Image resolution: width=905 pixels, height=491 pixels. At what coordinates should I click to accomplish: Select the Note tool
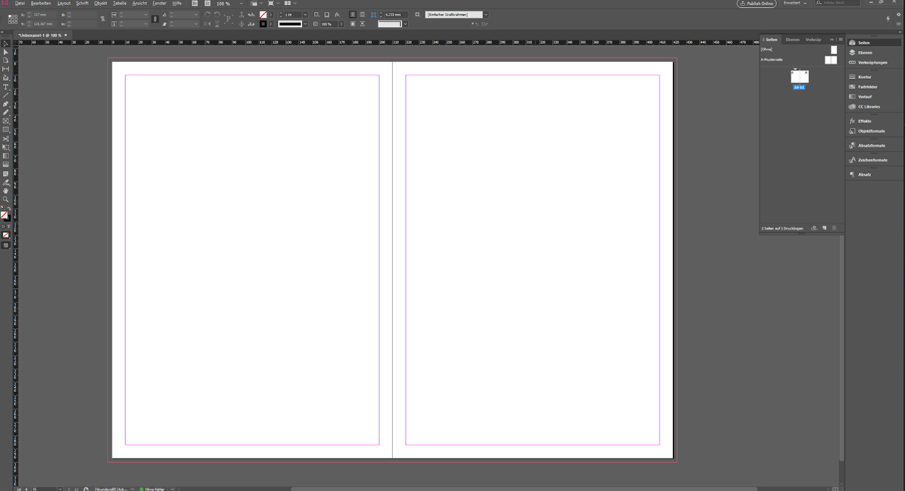coord(6,173)
